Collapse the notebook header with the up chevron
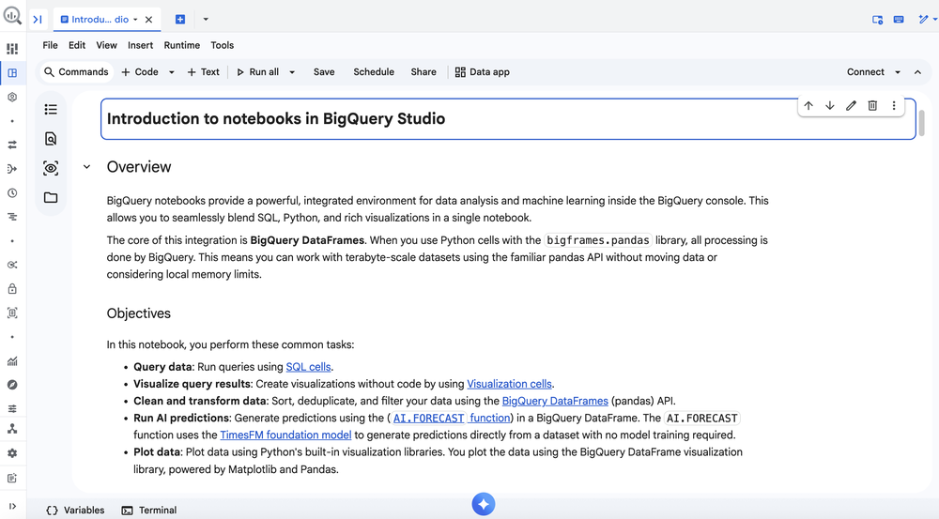 click(917, 72)
